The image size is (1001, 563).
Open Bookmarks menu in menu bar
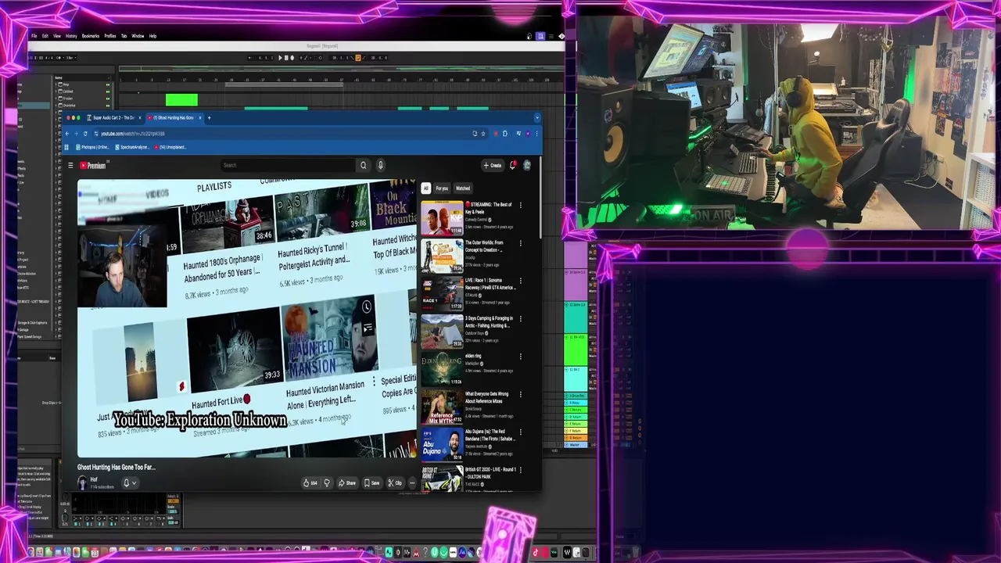91,36
